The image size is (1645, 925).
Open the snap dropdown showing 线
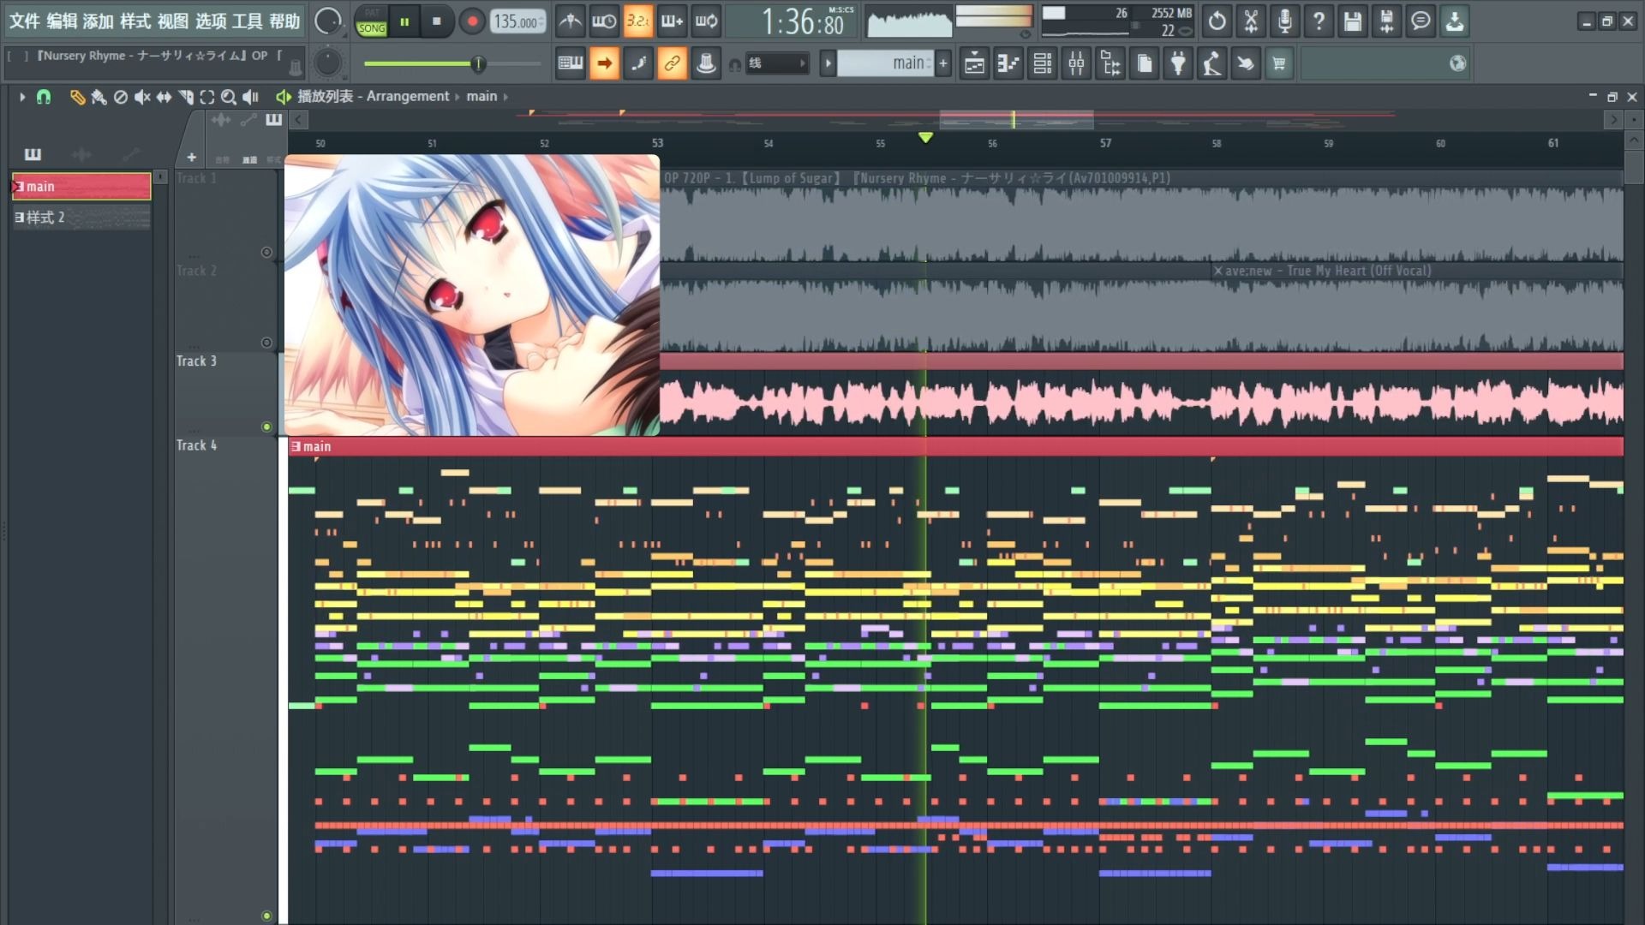(777, 63)
